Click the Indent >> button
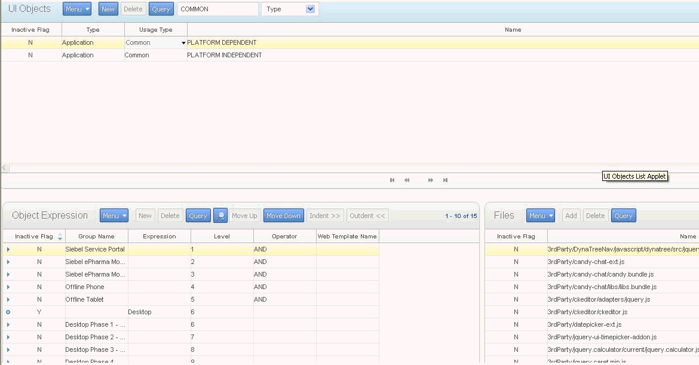This screenshot has width=699, height=365. (325, 216)
